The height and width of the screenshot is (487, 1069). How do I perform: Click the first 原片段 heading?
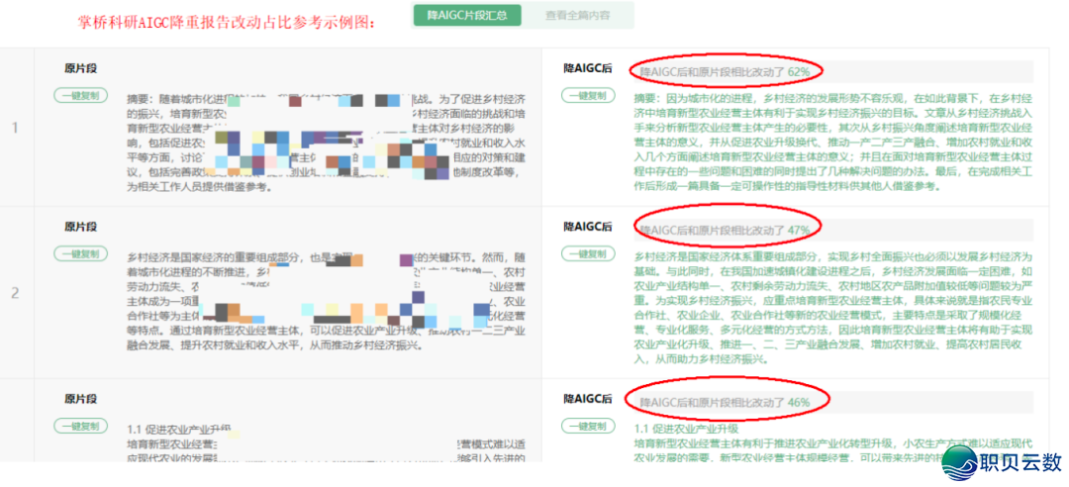click(80, 69)
